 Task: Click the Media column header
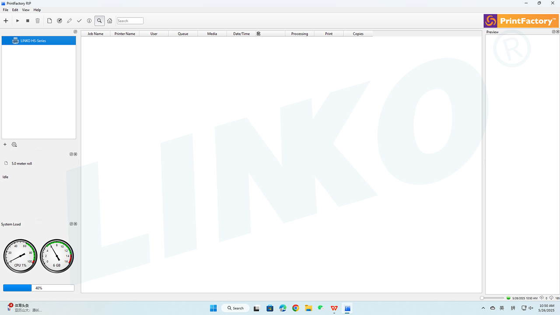212,34
